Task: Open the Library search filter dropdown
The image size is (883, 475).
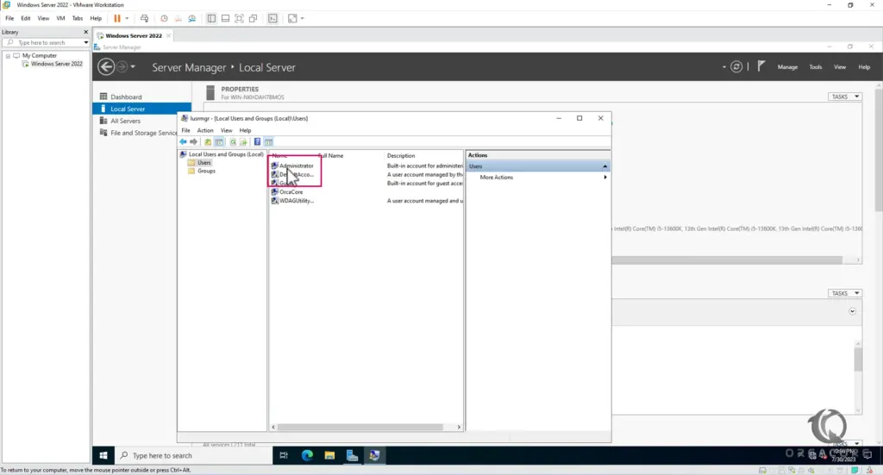Action: click(85, 43)
